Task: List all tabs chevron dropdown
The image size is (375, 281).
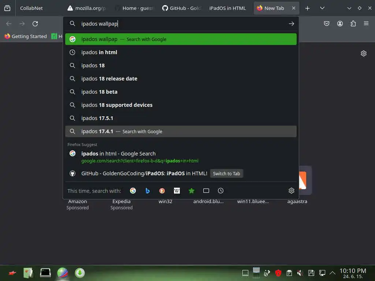Action: pyautogui.click(x=322, y=8)
